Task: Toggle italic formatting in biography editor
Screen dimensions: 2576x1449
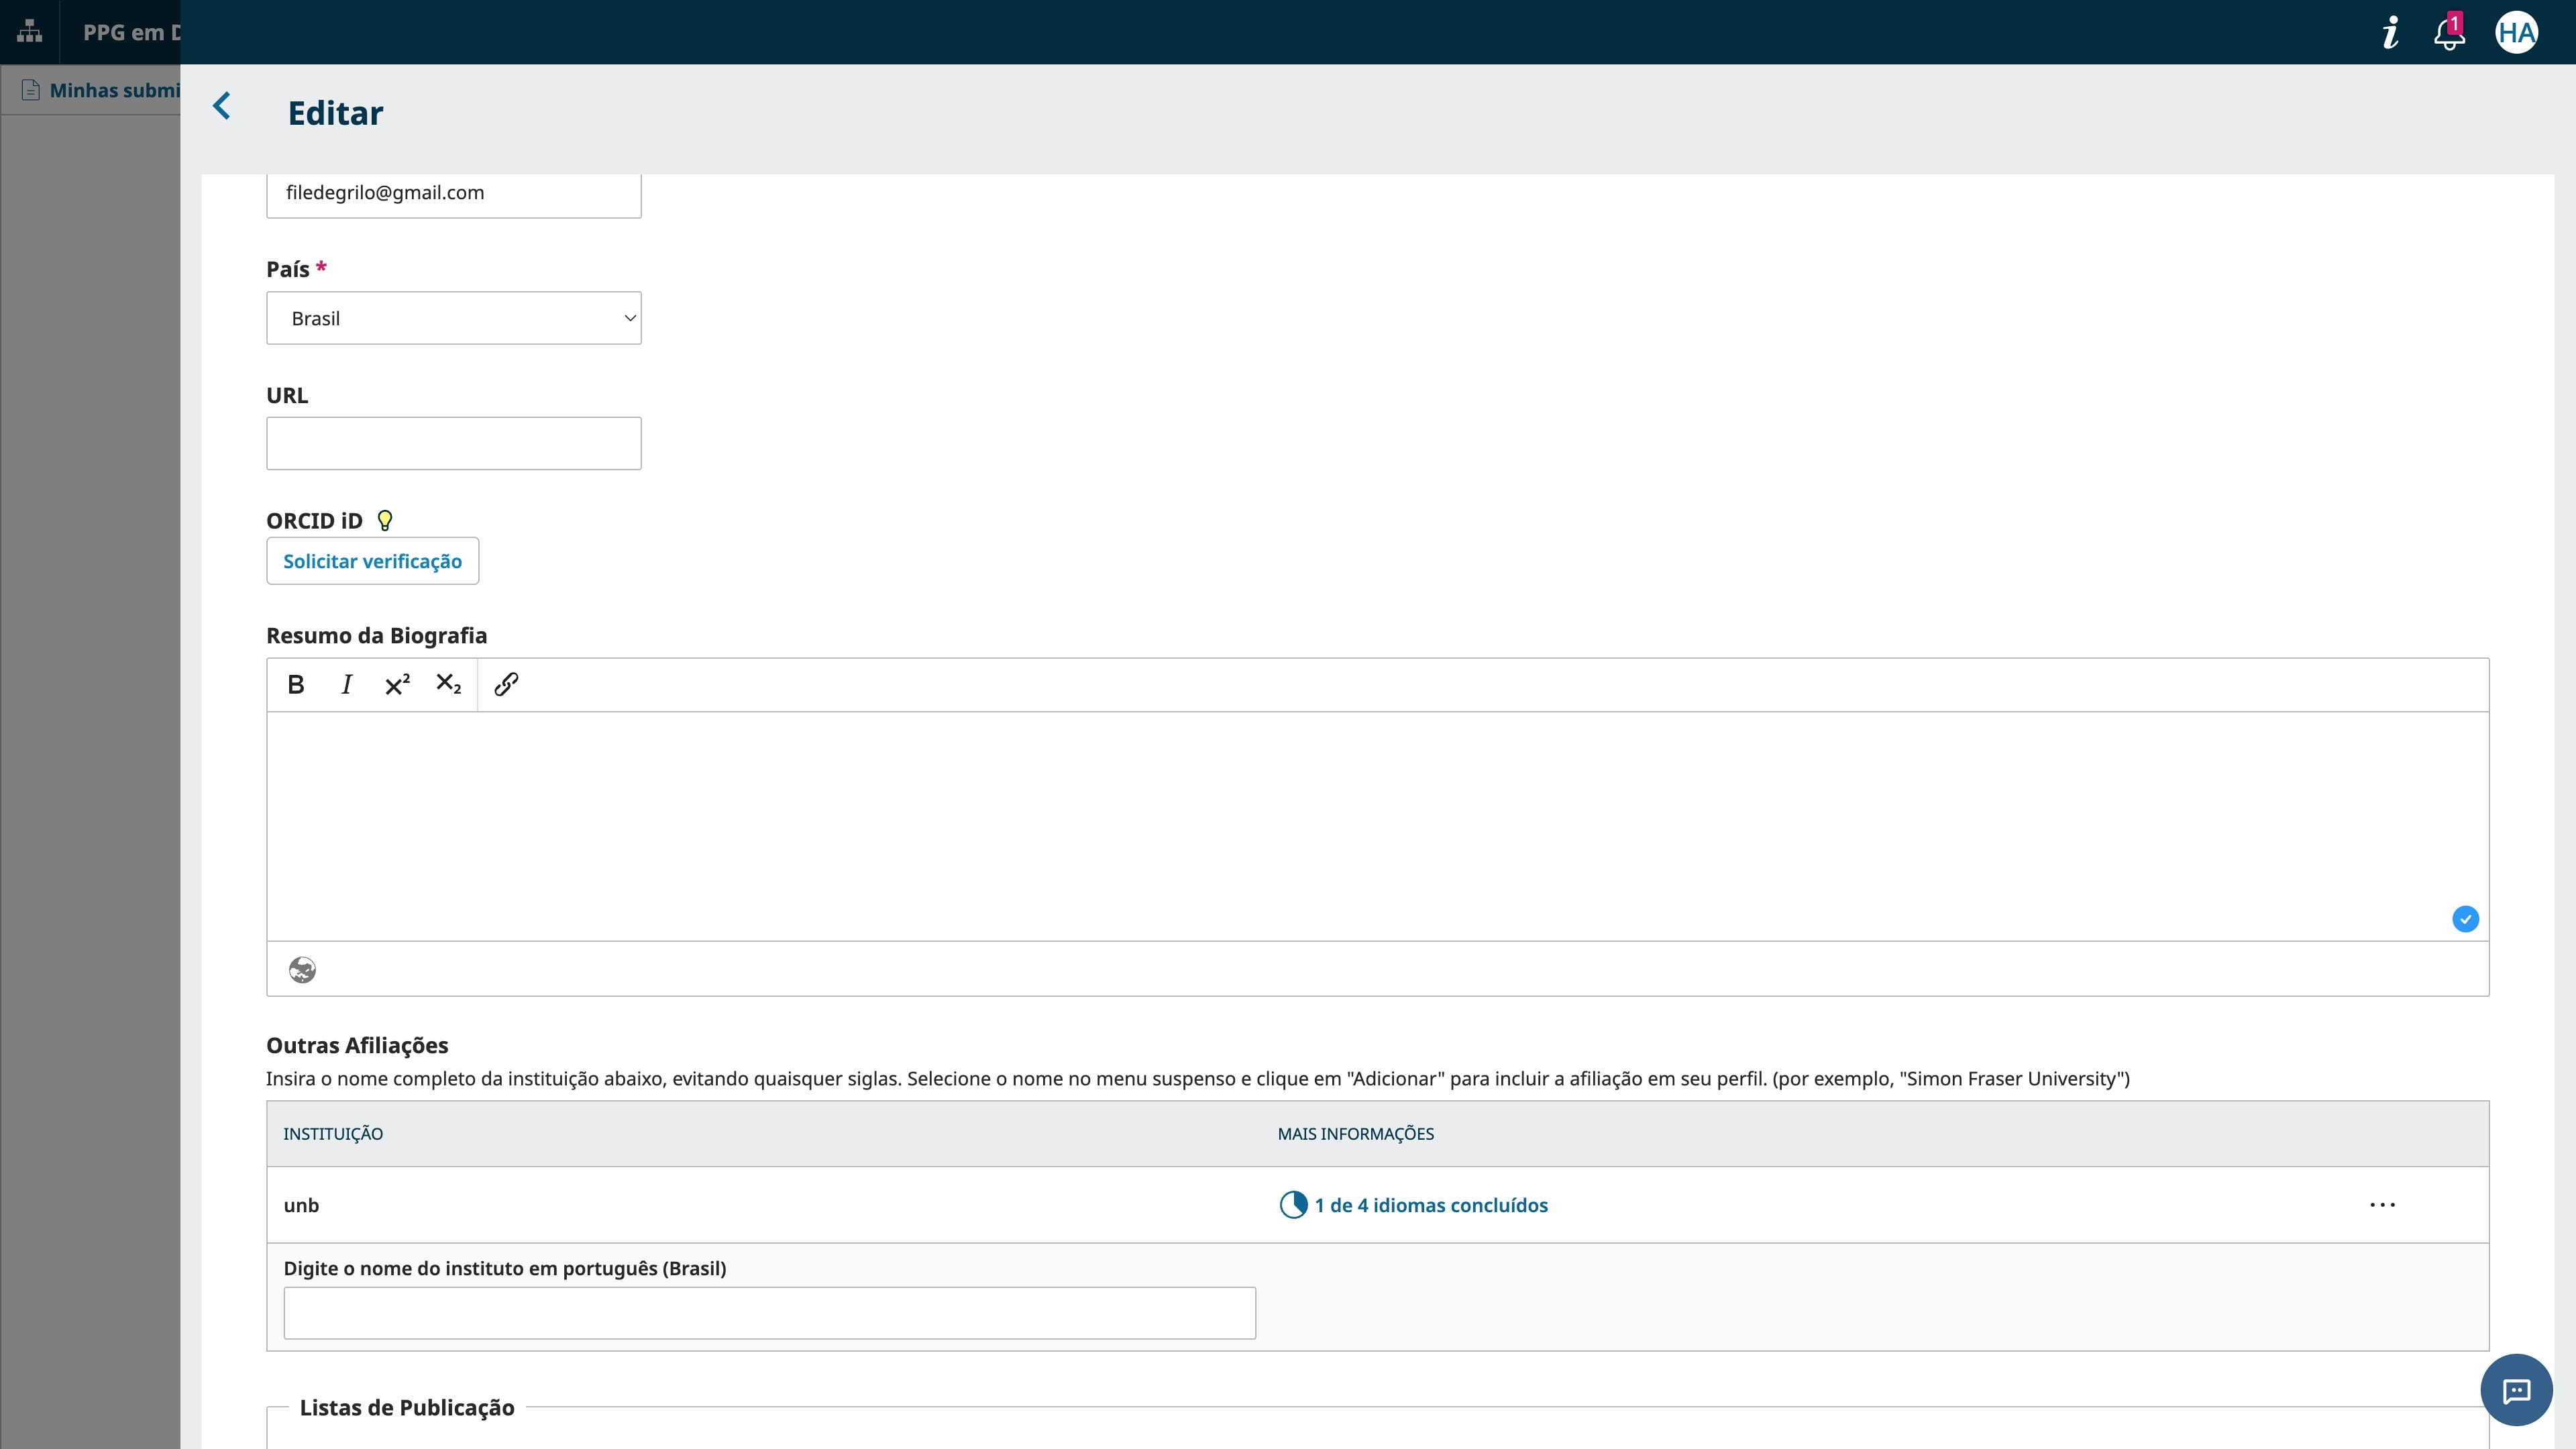Action: [x=346, y=685]
